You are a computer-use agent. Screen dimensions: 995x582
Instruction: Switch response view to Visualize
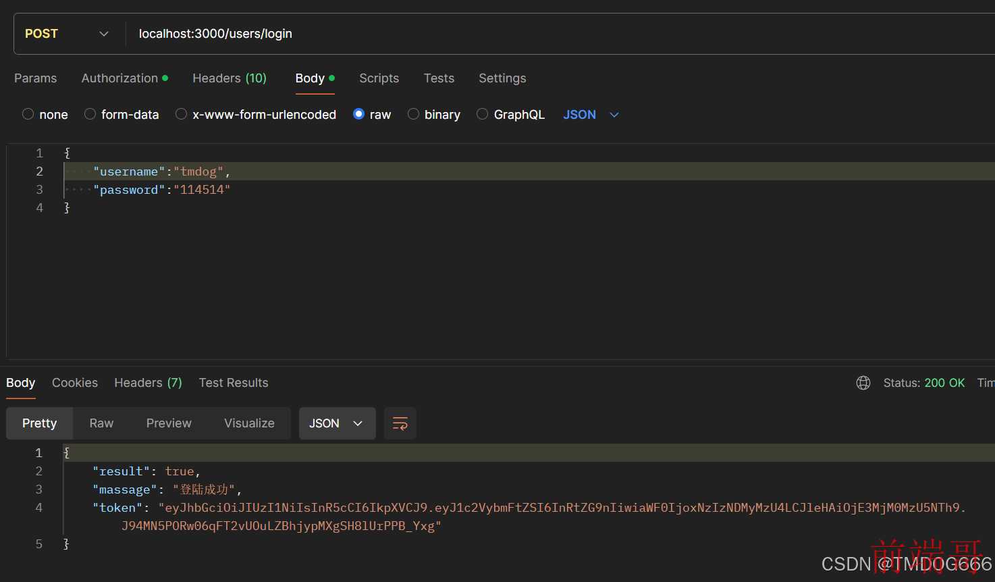pos(249,423)
